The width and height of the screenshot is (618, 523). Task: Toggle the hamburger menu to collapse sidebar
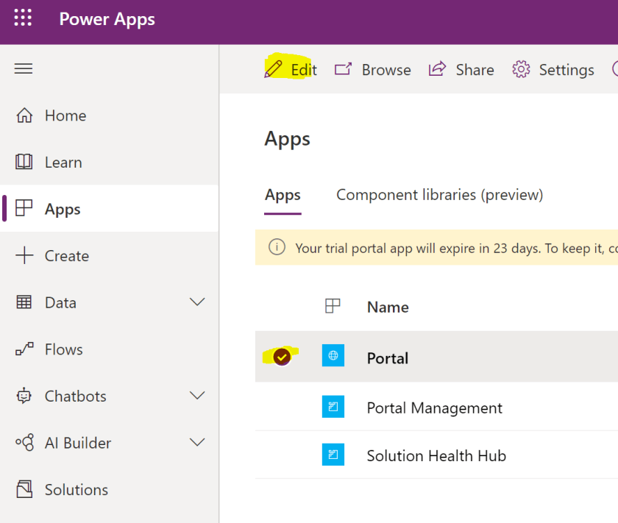coord(23,68)
